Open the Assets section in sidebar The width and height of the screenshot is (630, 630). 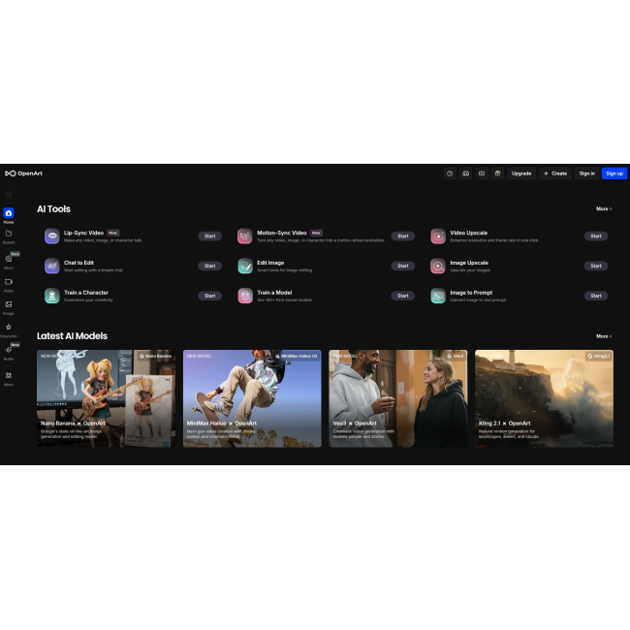tap(9, 236)
